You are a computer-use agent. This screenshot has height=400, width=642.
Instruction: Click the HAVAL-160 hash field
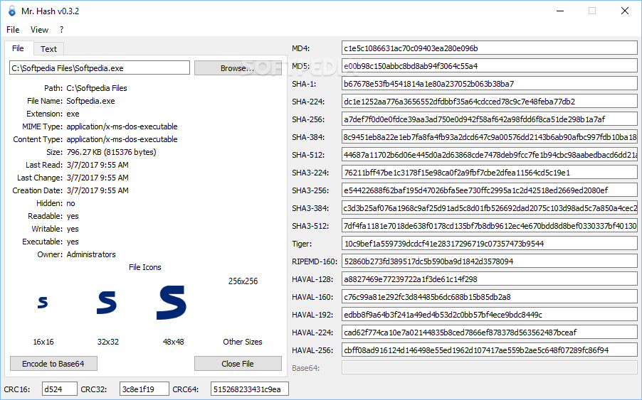point(489,297)
